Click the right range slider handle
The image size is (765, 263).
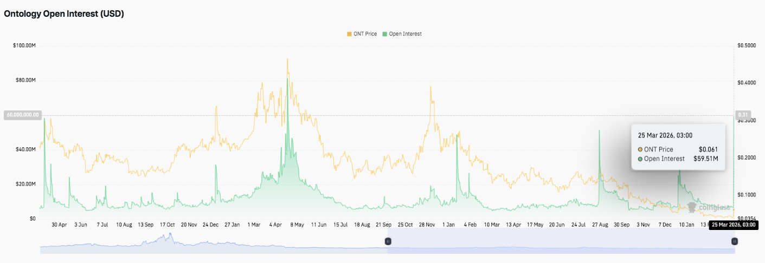pos(734,241)
